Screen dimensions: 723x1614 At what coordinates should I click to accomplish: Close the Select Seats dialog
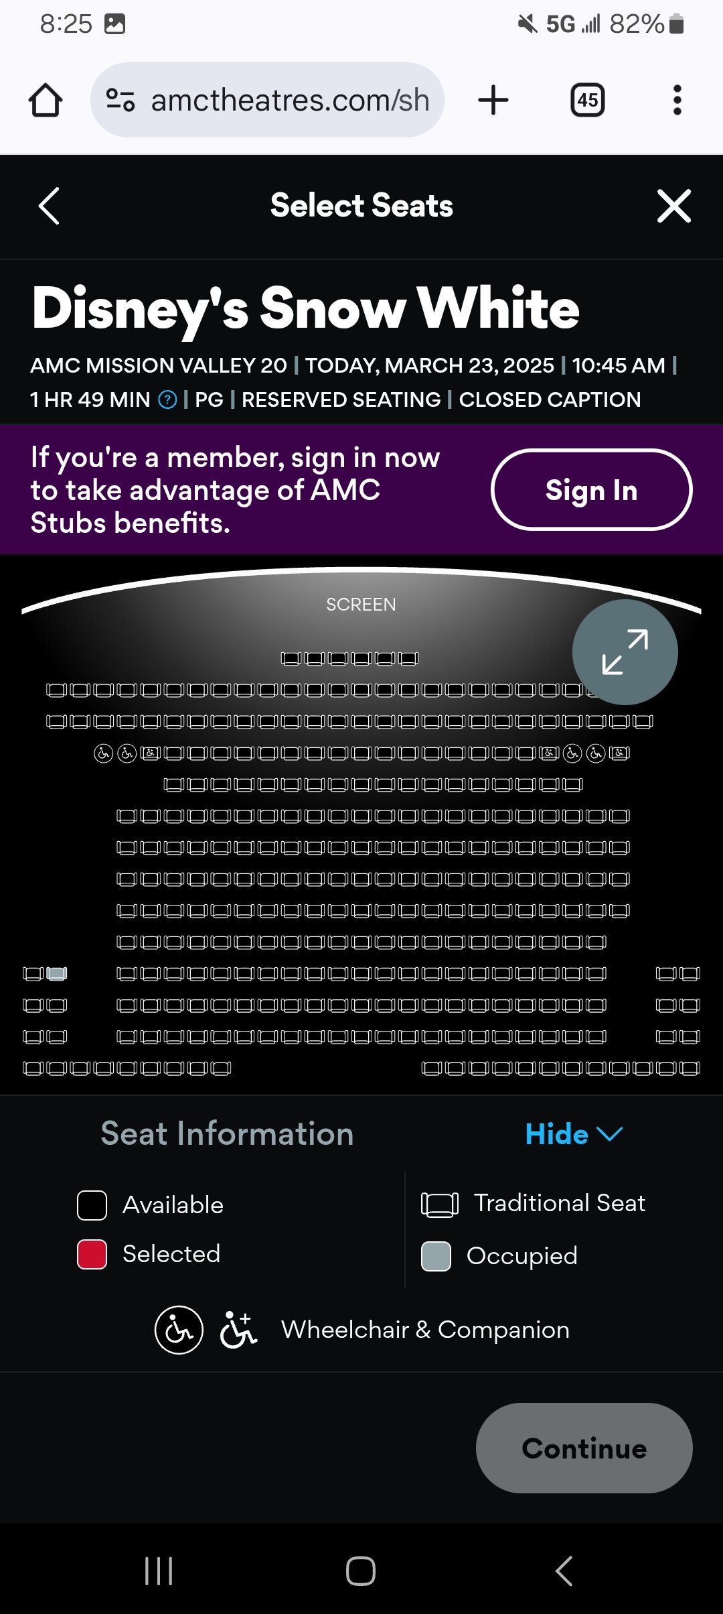click(673, 206)
